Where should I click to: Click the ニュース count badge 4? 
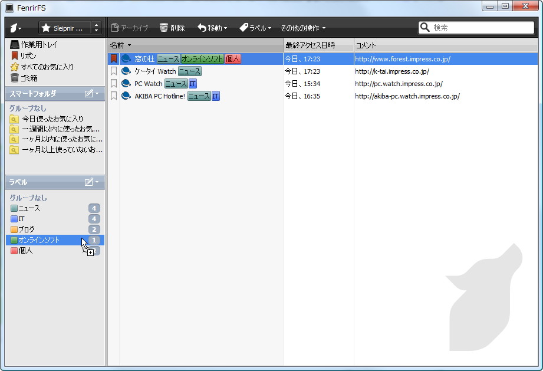pos(94,208)
